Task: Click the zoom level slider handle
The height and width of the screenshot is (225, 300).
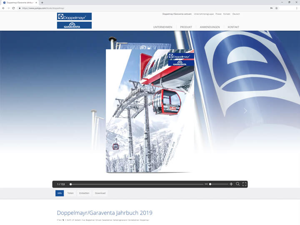Action: point(210,184)
